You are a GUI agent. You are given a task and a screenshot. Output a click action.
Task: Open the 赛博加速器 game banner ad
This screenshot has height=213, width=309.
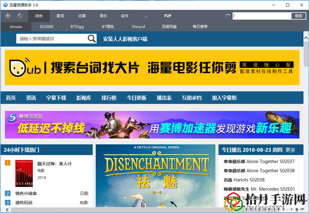[x=152, y=125]
